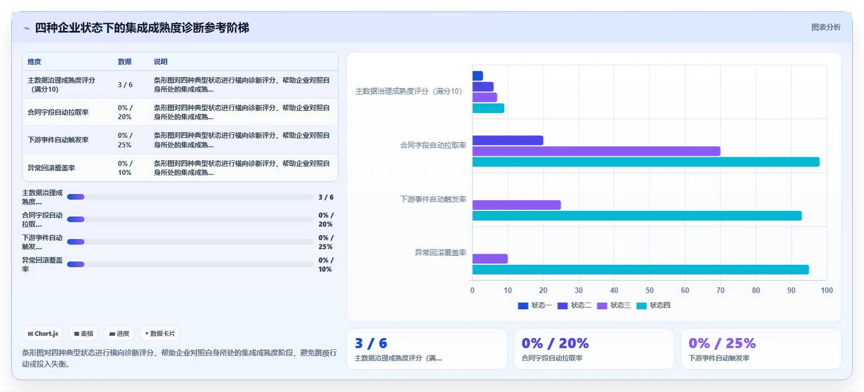Select the 进度 chip
The width and height of the screenshot is (864, 392).
[x=119, y=334]
